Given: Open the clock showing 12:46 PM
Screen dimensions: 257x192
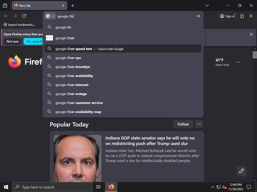Looking at the screenshot, I should pyautogui.click(x=235, y=187).
